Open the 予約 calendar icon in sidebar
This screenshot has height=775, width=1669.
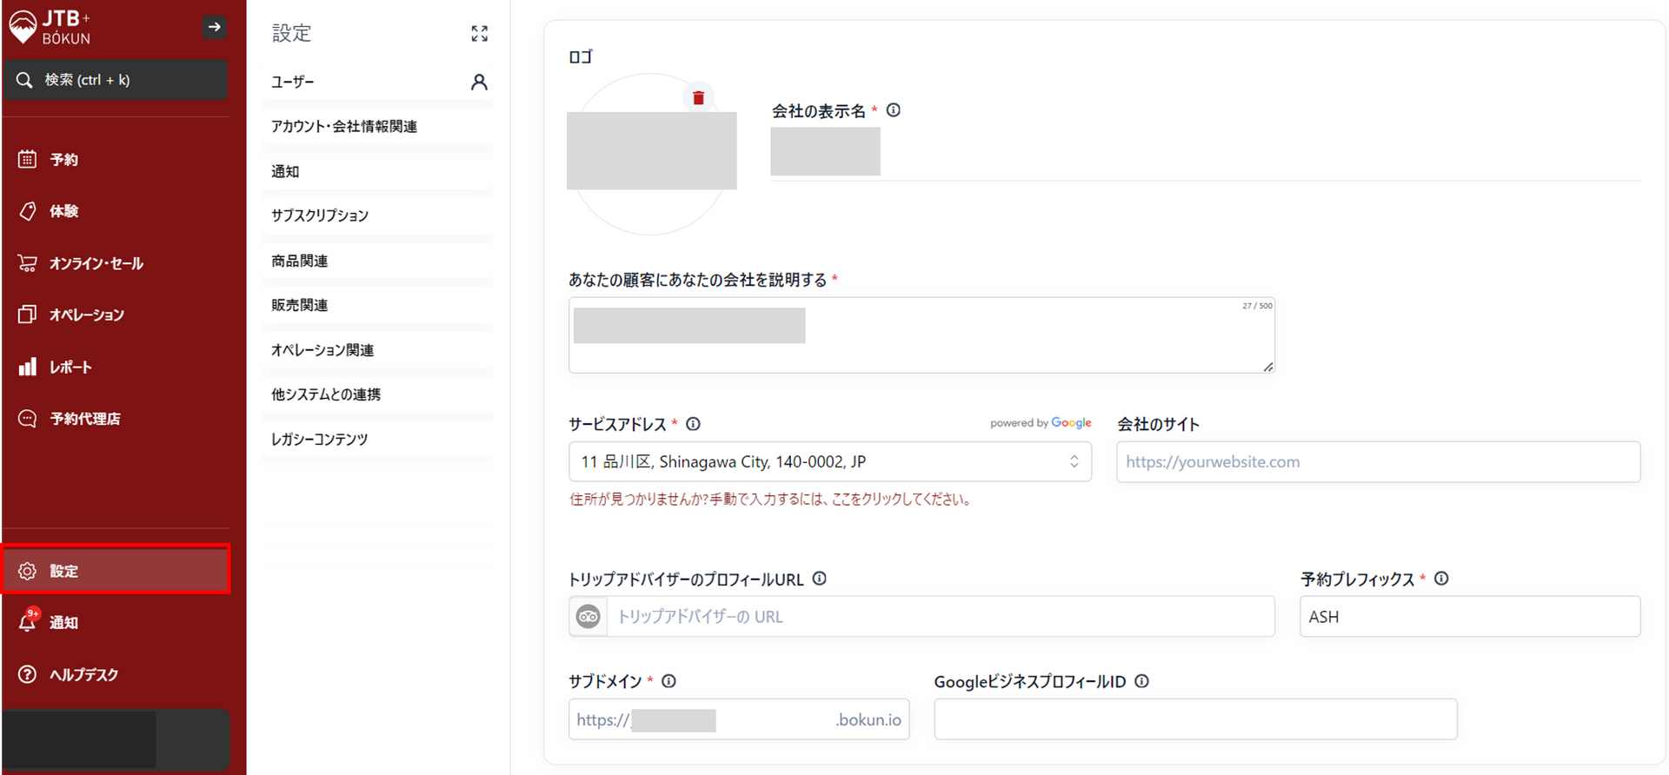(x=28, y=159)
